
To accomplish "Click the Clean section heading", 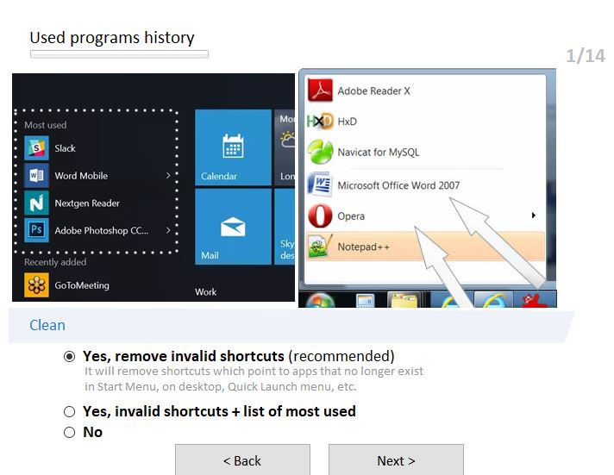I will tap(47, 325).
